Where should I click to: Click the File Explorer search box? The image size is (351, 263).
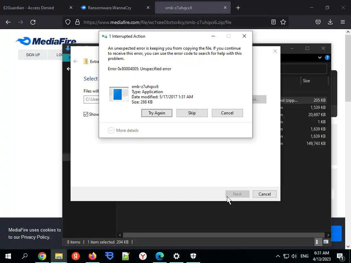point(303,69)
